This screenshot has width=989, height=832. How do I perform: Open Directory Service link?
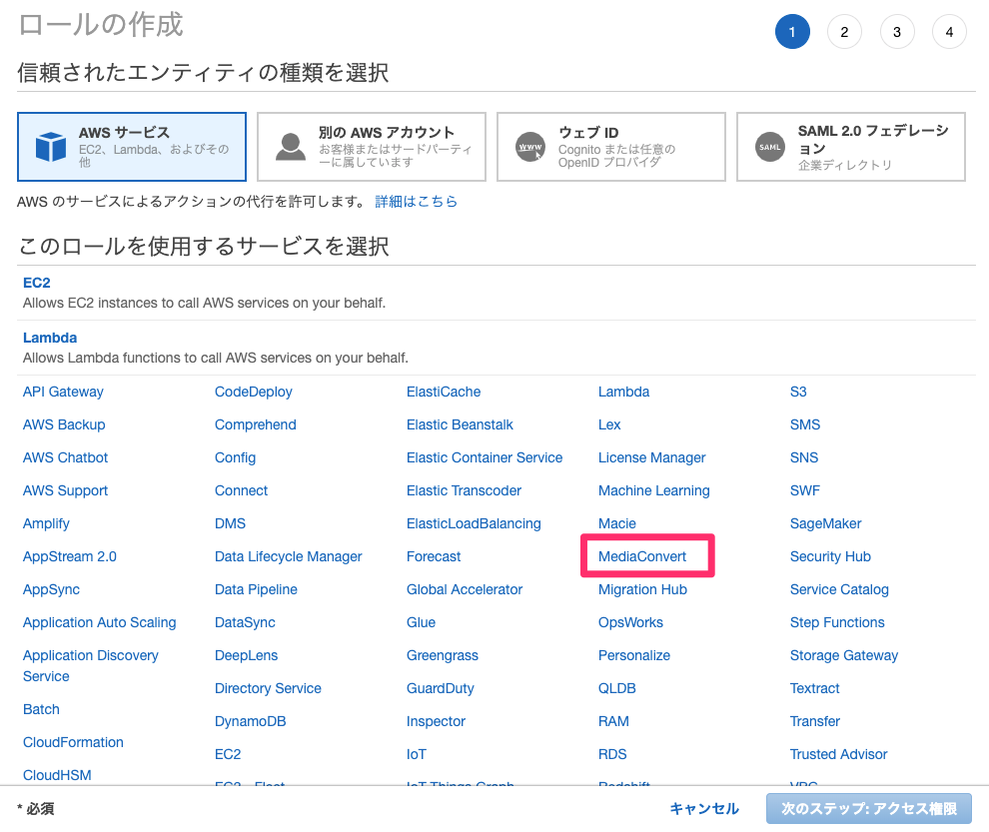click(x=268, y=688)
